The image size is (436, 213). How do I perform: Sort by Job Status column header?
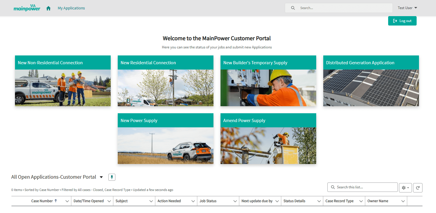click(x=208, y=201)
